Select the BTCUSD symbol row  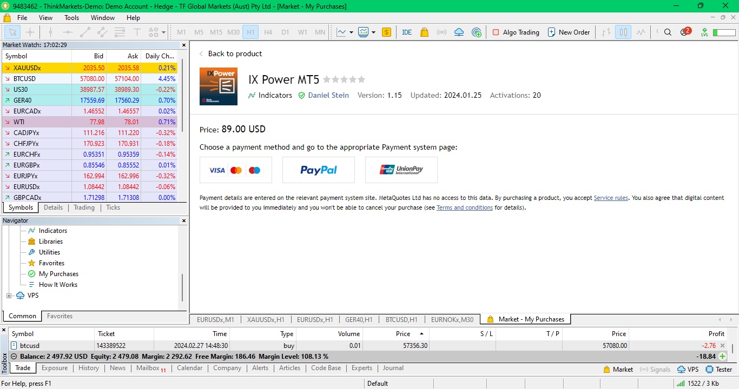90,79
